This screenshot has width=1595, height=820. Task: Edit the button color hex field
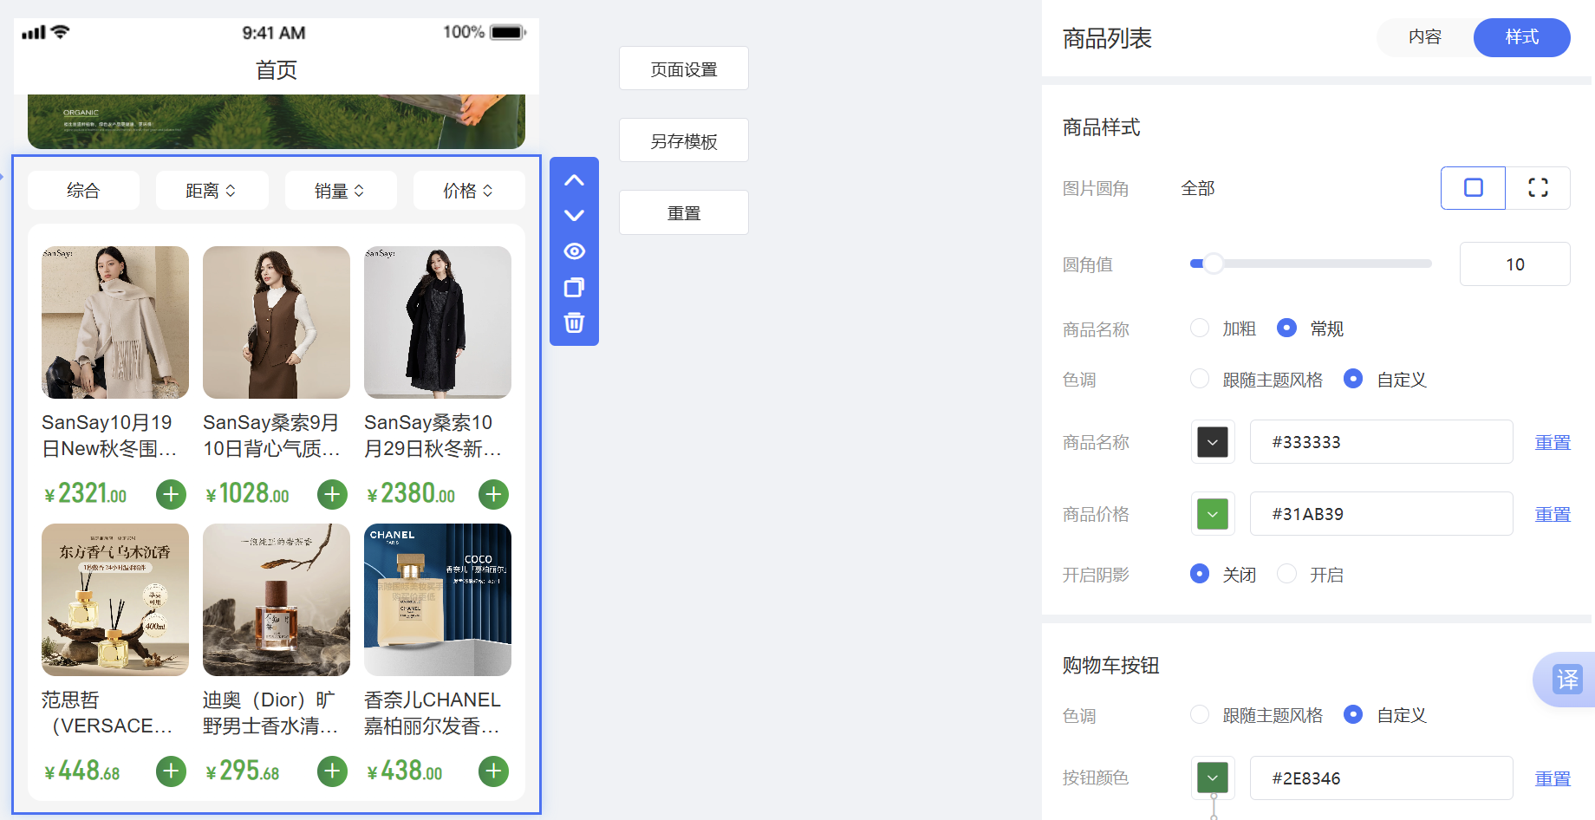pos(1382,778)
